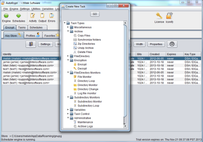
Task: Click the License key icon
Action: [x=159, y=16]
